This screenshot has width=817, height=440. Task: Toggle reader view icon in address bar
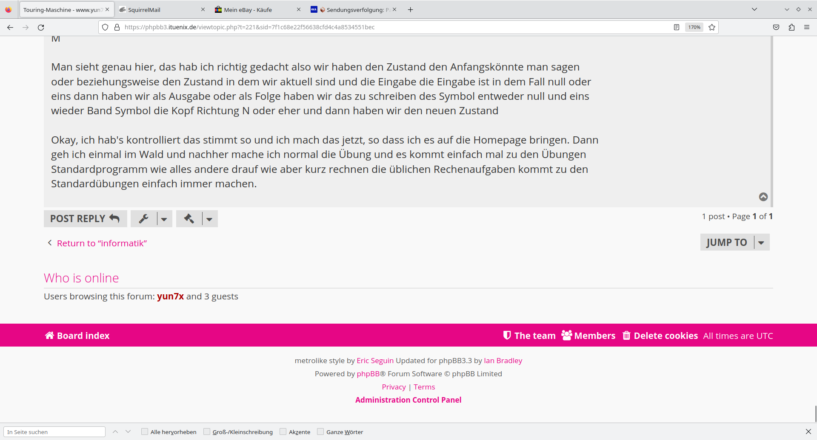pos(677,27)
